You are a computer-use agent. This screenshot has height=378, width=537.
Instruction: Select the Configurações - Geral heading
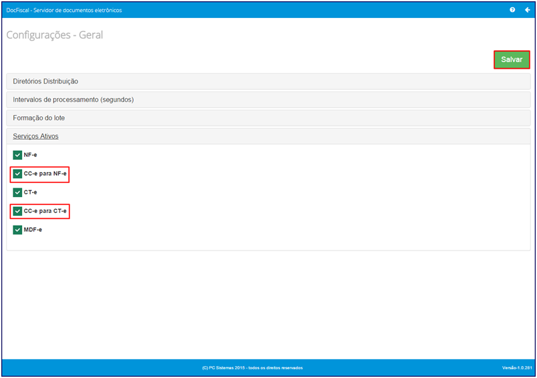55,35
